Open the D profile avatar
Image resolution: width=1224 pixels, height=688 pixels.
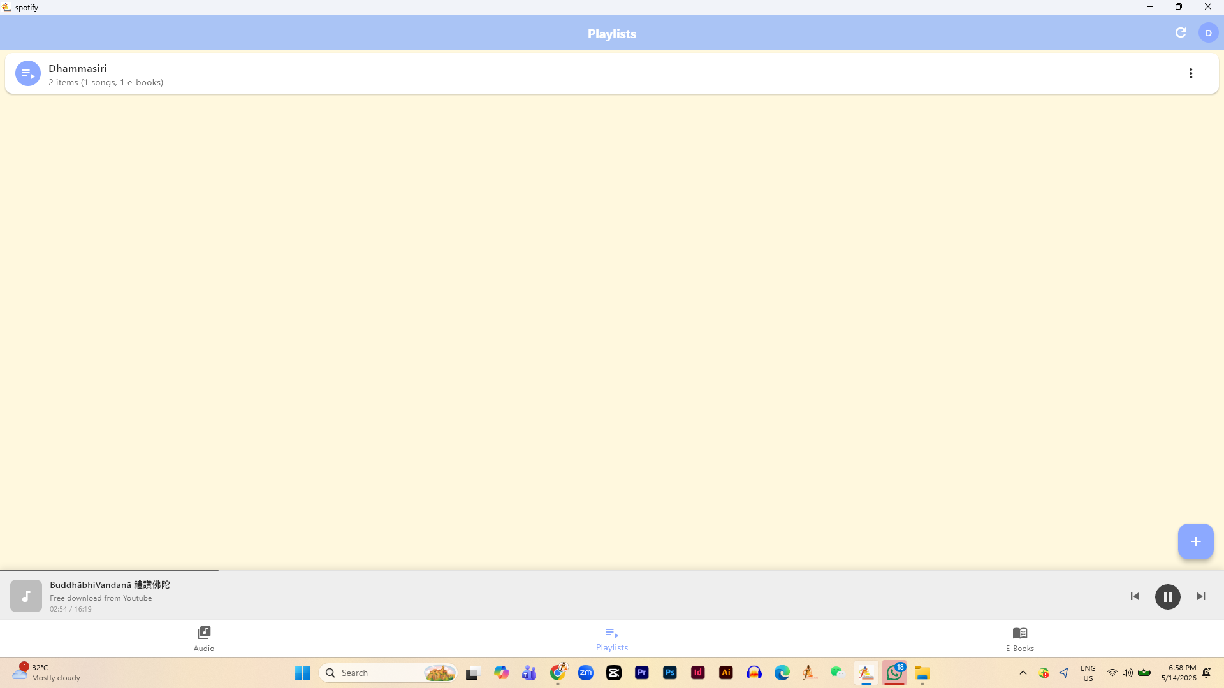point(1208,33)
